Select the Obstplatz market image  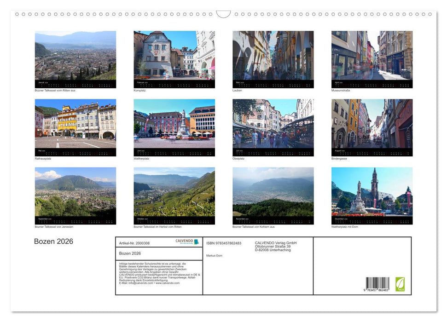[273, 127]
